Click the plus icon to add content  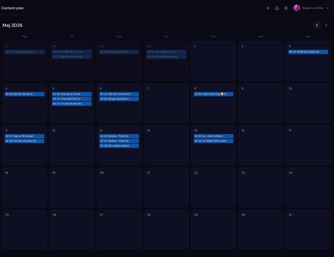268,8
